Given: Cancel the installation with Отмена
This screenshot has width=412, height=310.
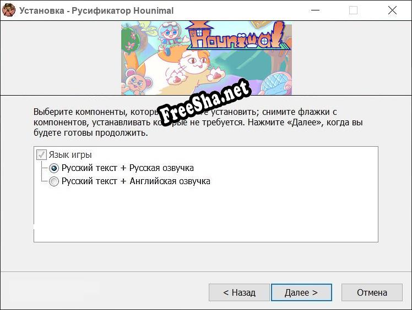Looking at the screenshot, I should [x=372, y=292].
